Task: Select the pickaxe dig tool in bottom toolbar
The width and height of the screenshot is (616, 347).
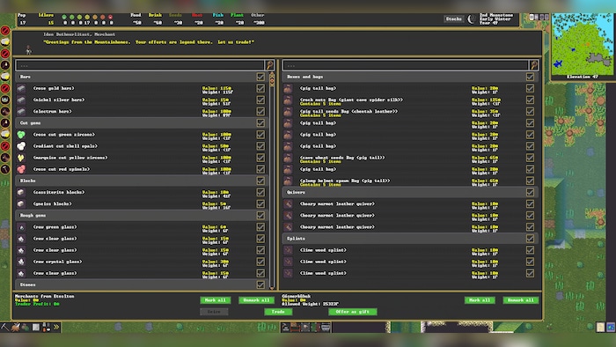Action: tap(5, 327)
